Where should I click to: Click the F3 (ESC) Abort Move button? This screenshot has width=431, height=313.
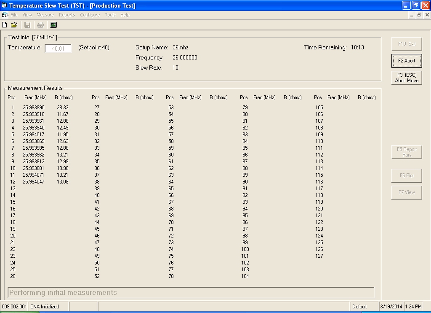(x=407, y=78)
